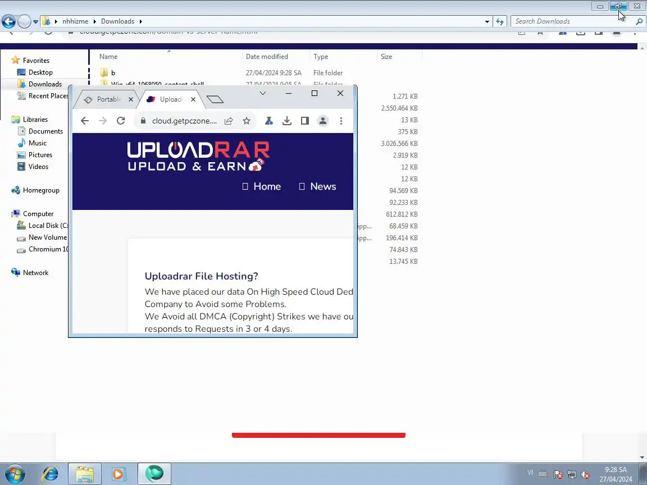Open Desktop in Favorites
Screen dimensions: 647x485
[x=40, y=72]
